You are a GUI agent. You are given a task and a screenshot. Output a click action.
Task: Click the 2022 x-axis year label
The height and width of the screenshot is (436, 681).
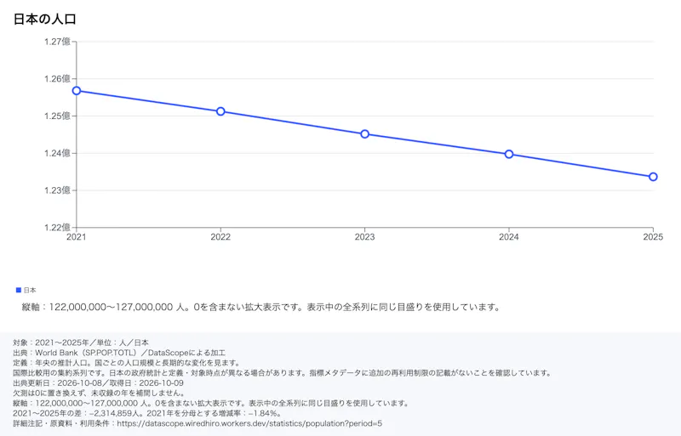pyautogui.click(x=220, y=237)
